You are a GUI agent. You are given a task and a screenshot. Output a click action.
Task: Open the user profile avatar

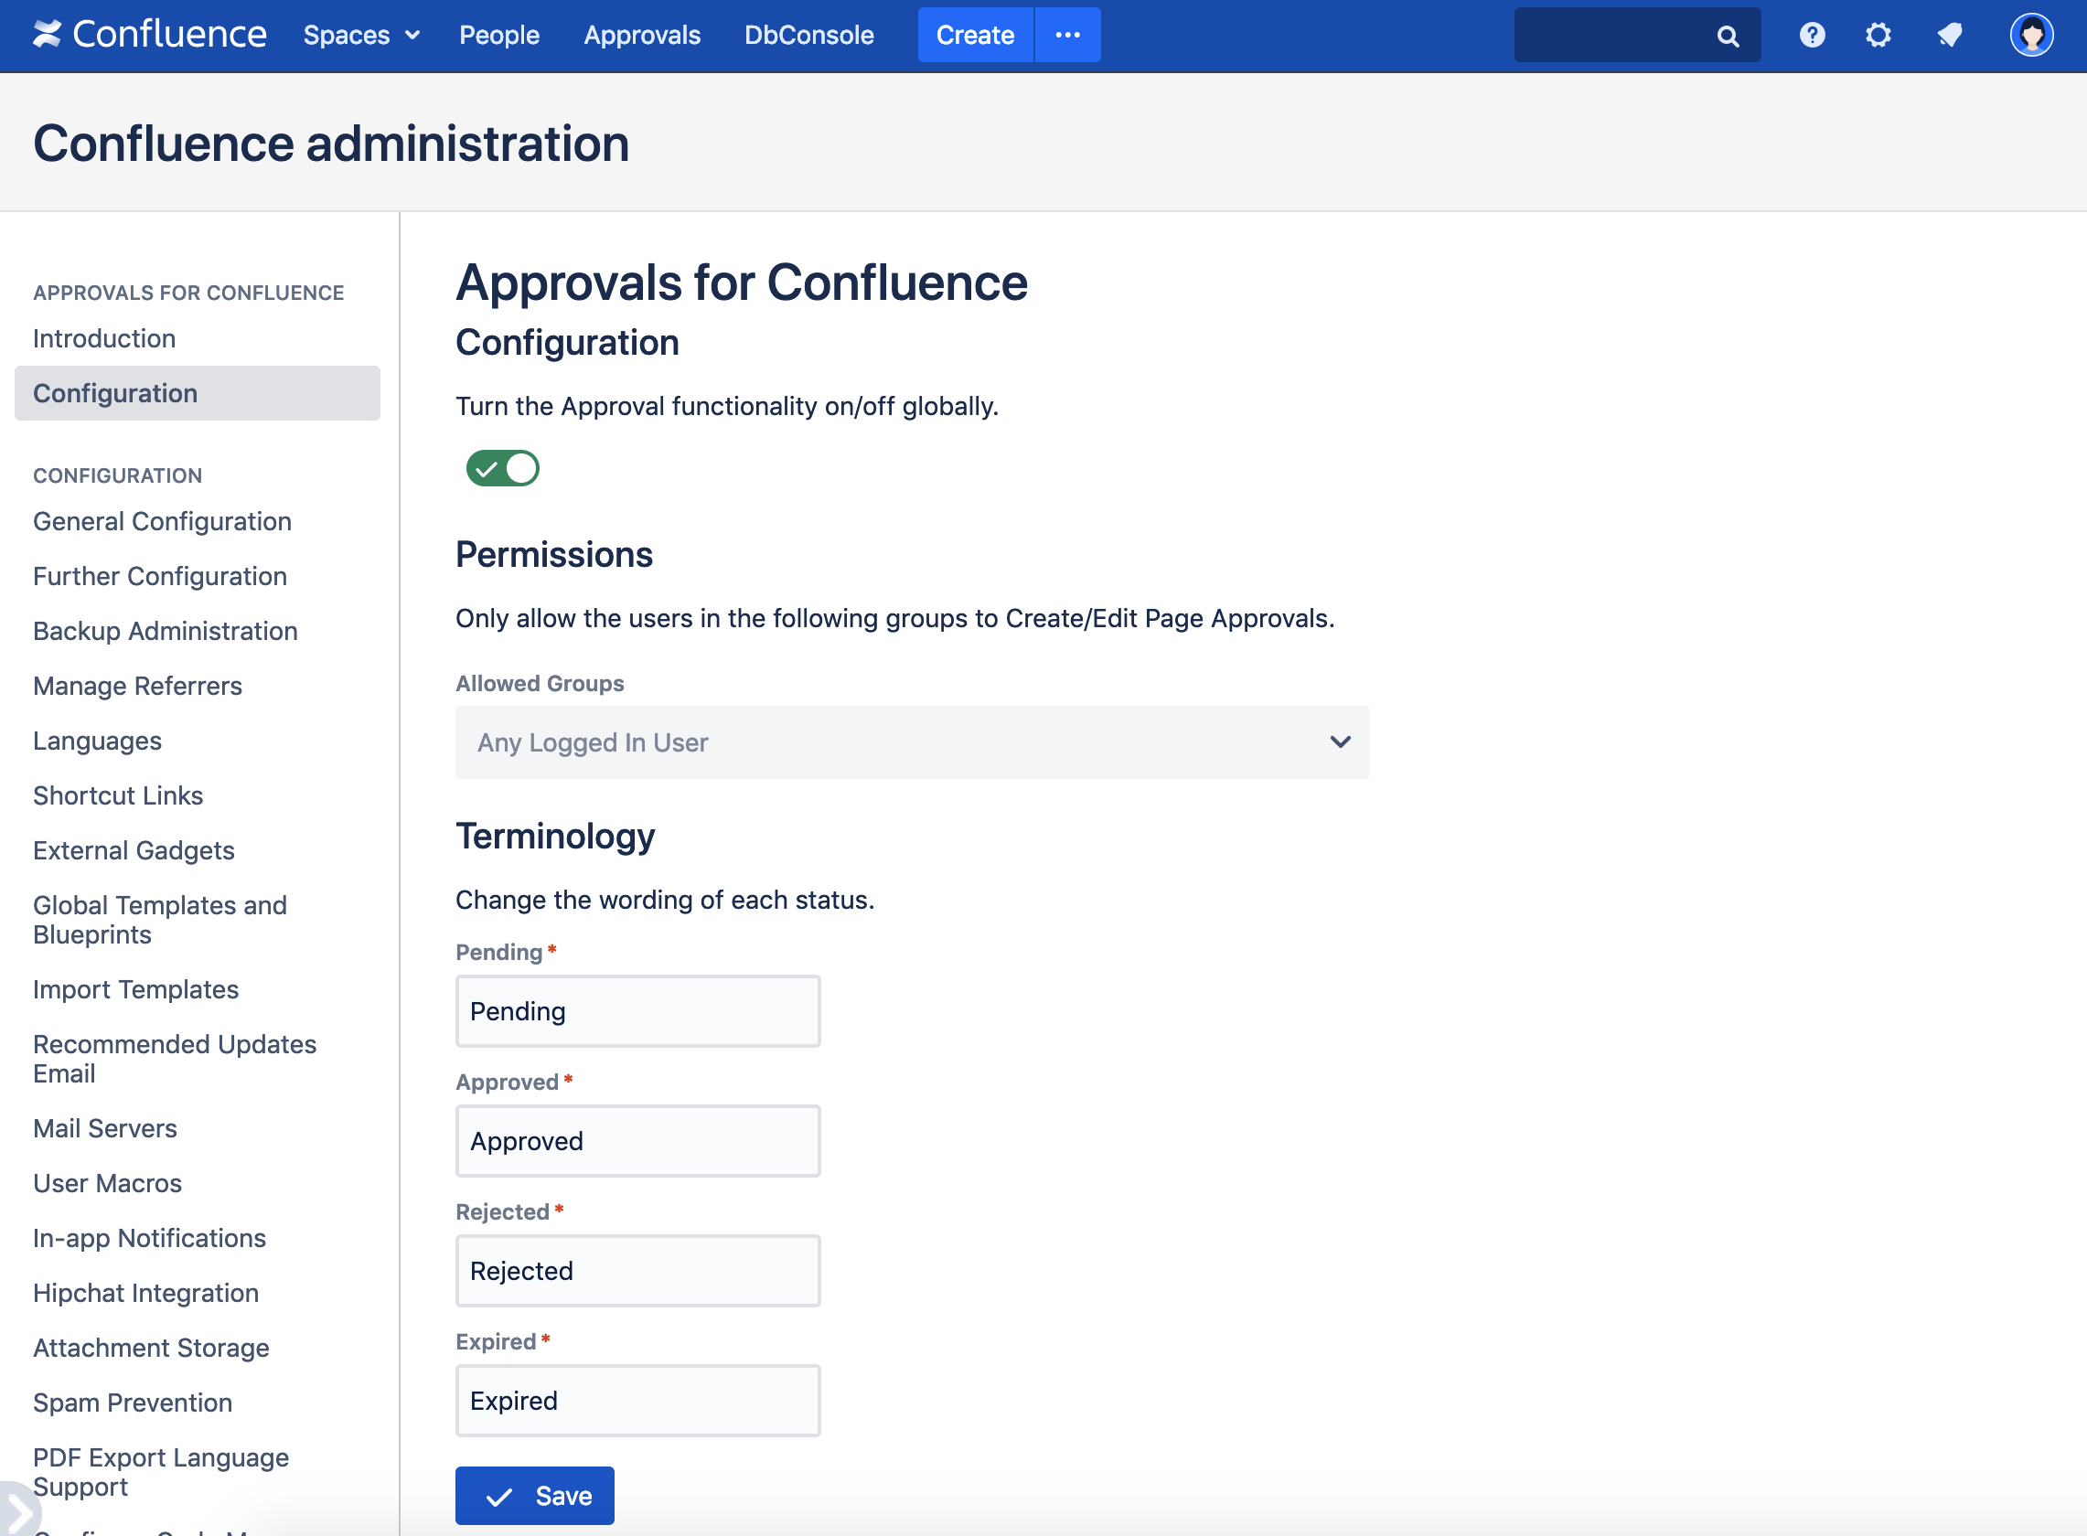[2030, 36]
